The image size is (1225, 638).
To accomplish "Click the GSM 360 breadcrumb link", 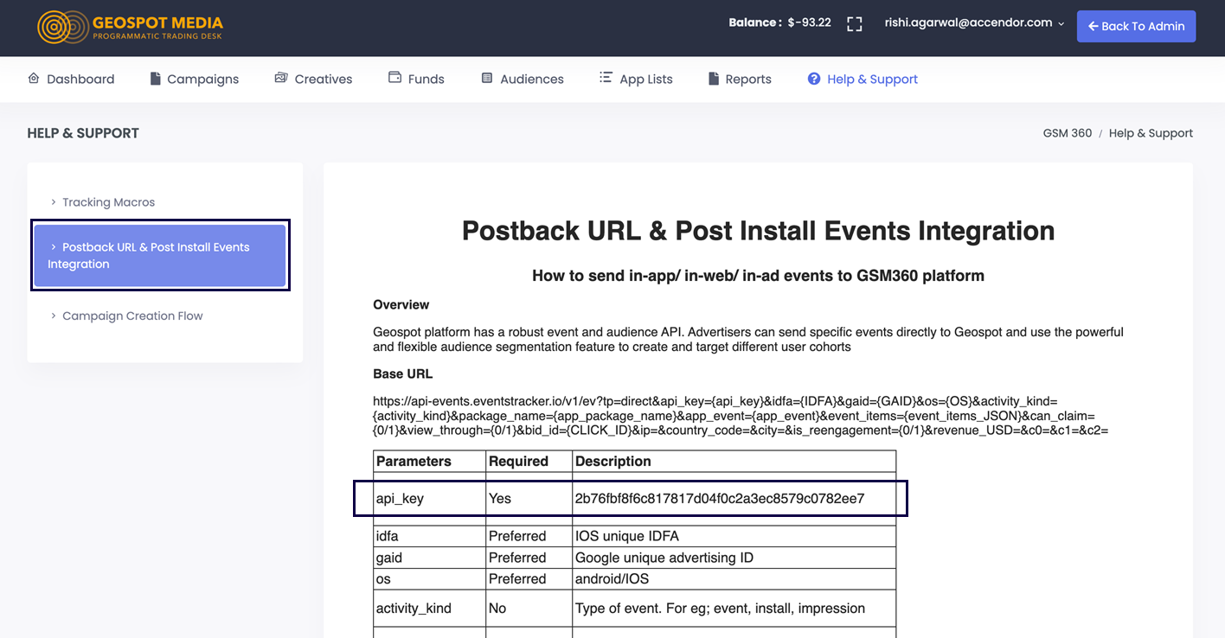I will coord(1067,133).
